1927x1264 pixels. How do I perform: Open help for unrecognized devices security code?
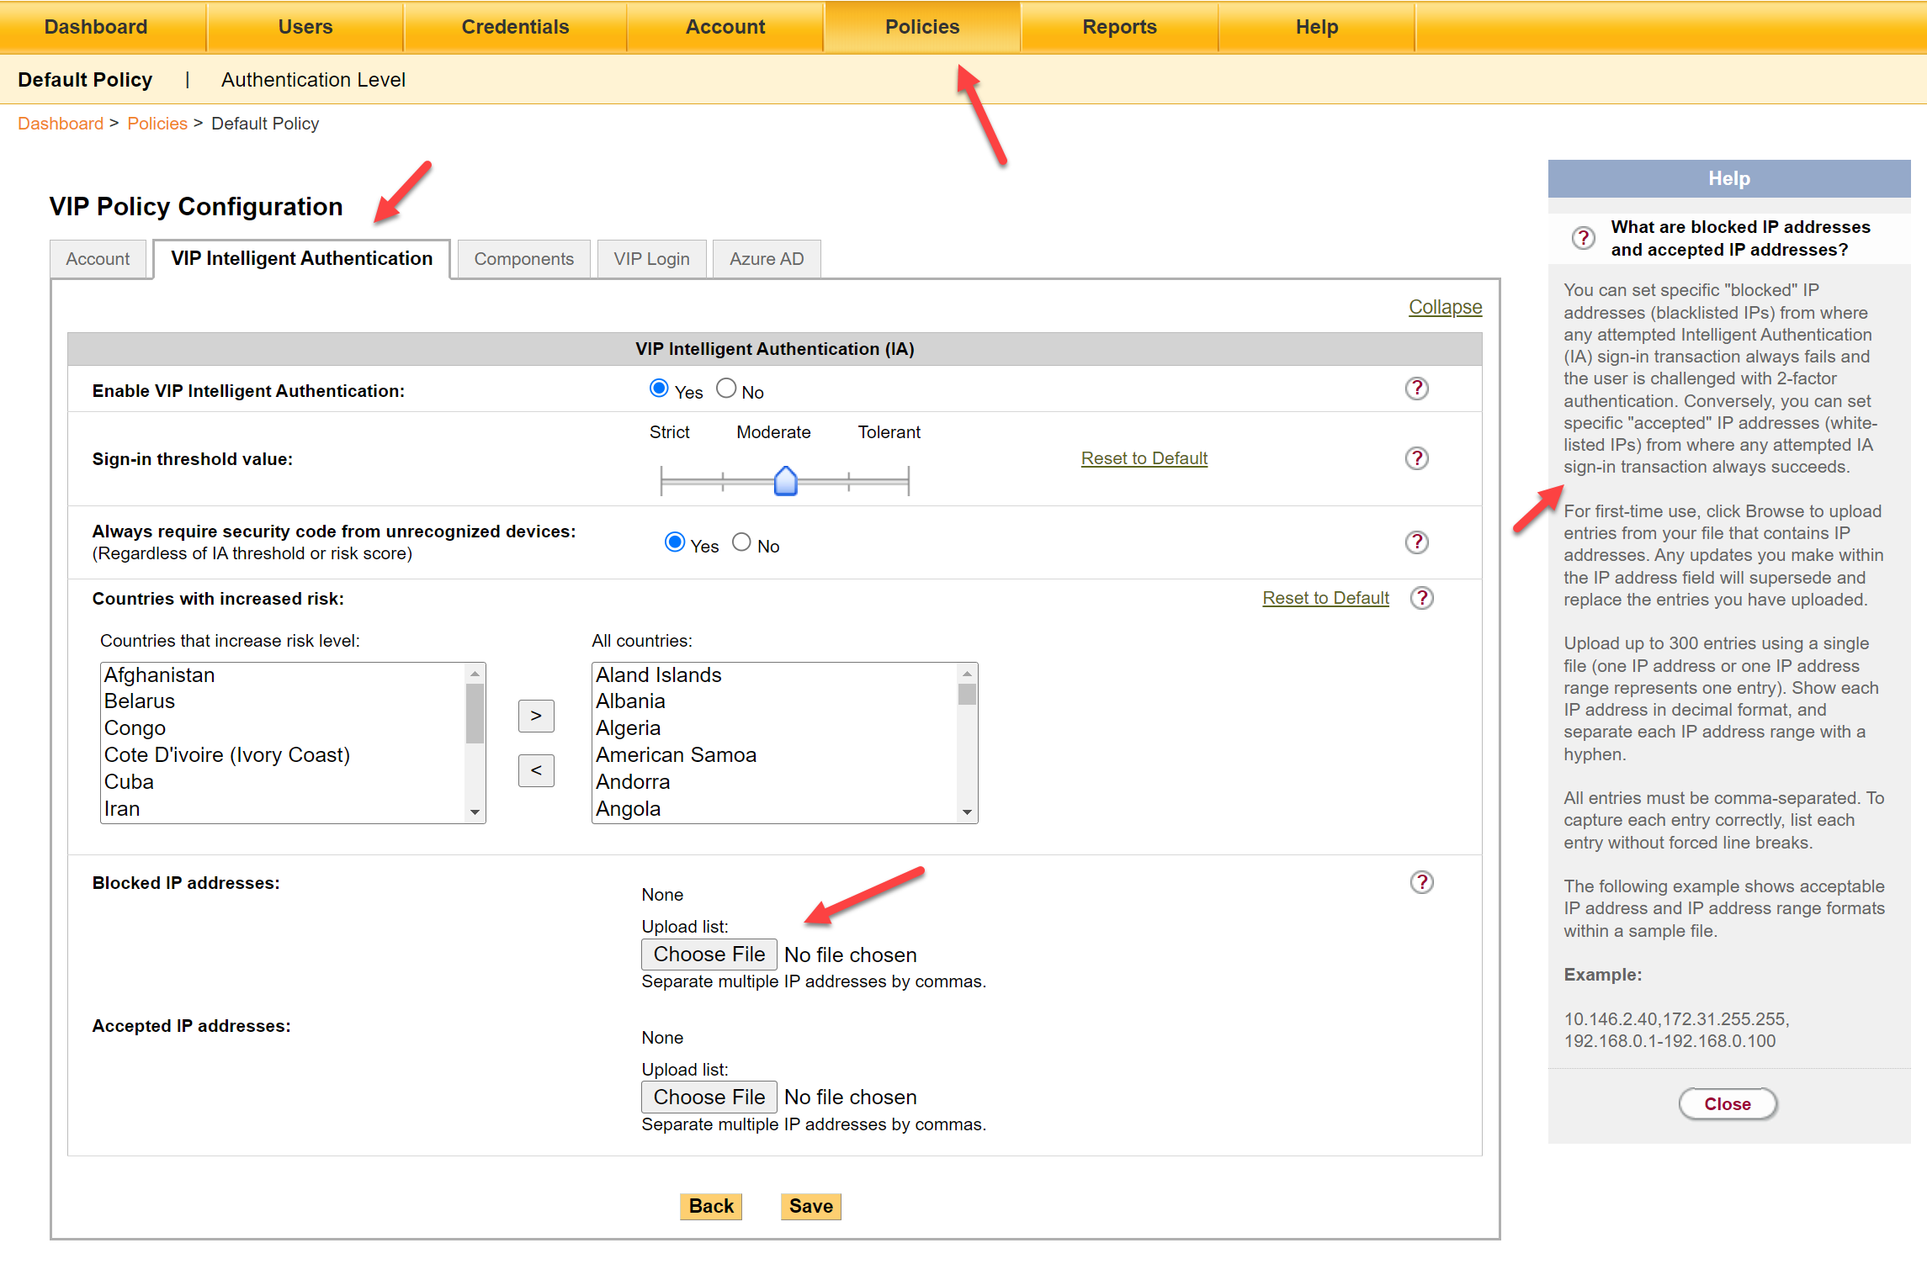point(1417,542)
